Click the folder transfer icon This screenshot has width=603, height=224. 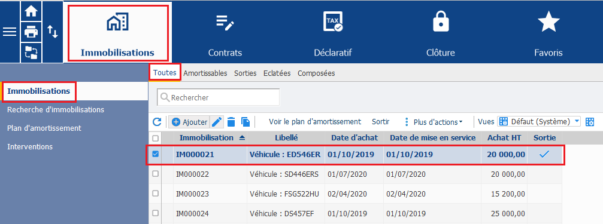point(31,52)
